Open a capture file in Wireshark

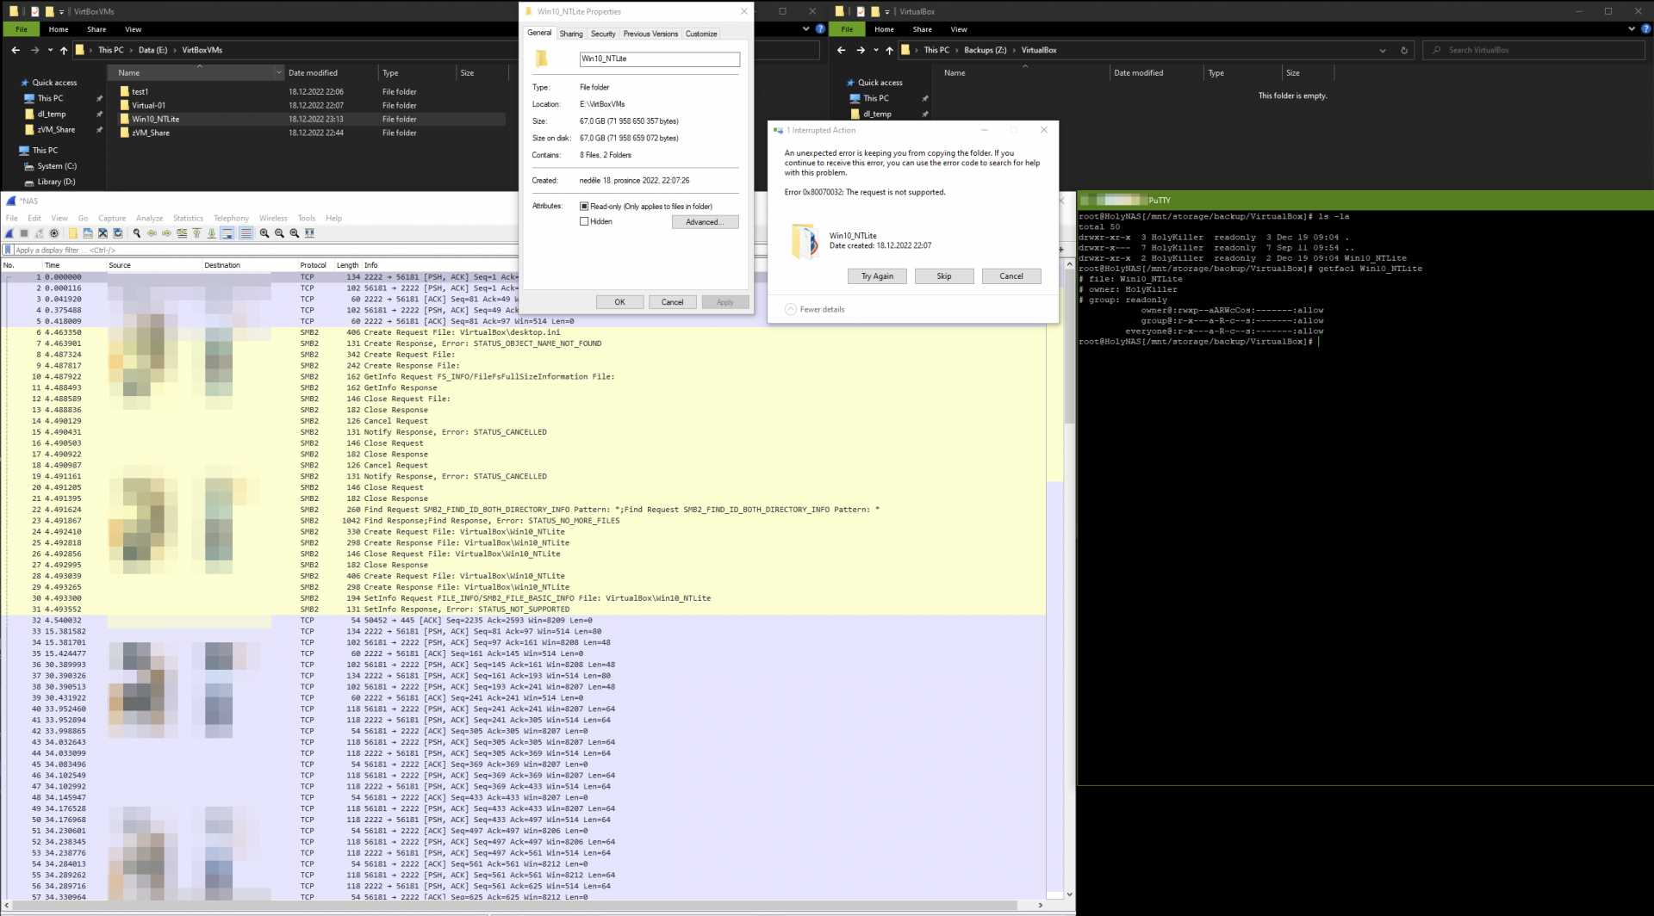coord(73,233)
